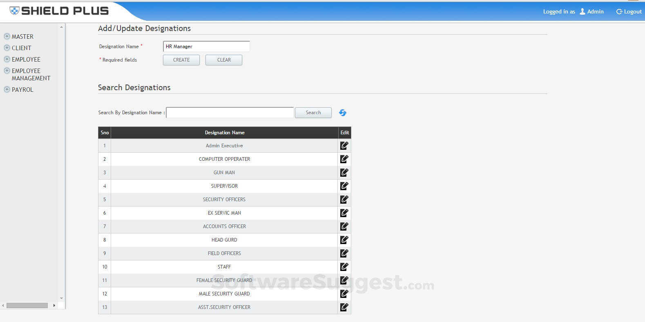Edit the STAFF designation
Image resolution: width=645 pixels, height=322 pixels.
(344, 266)
